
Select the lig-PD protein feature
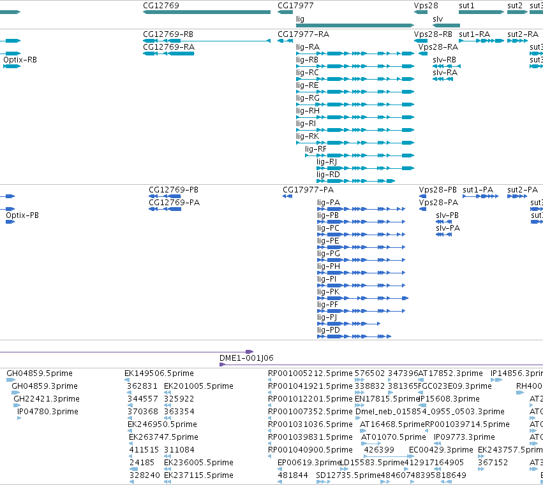354,337
